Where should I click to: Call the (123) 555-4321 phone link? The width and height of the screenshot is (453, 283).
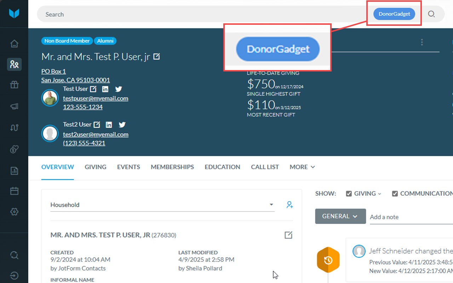click(84, 143)
